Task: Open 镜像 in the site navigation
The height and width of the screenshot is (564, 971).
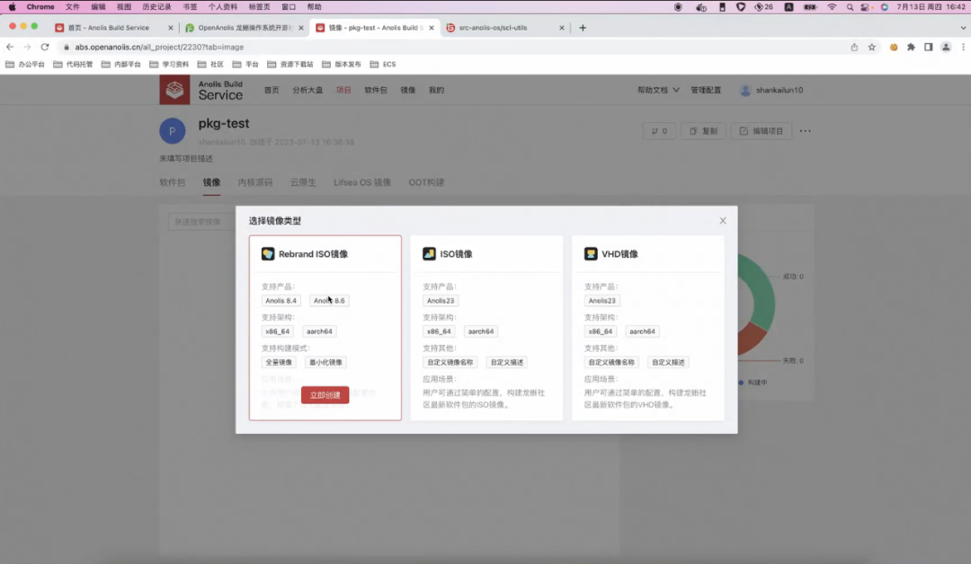Action: pos(408,91)
